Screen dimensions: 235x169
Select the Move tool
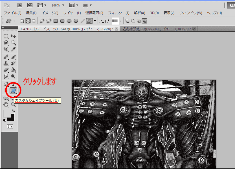click(x=13, y=36)
